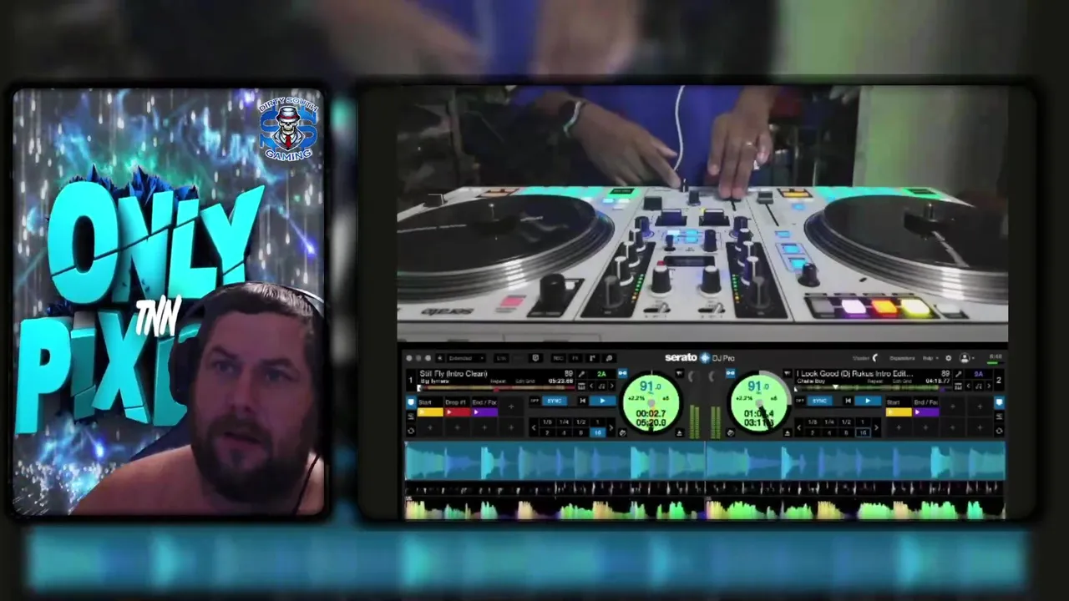Set deck 1 auto loop to 4

pos(565,432)
